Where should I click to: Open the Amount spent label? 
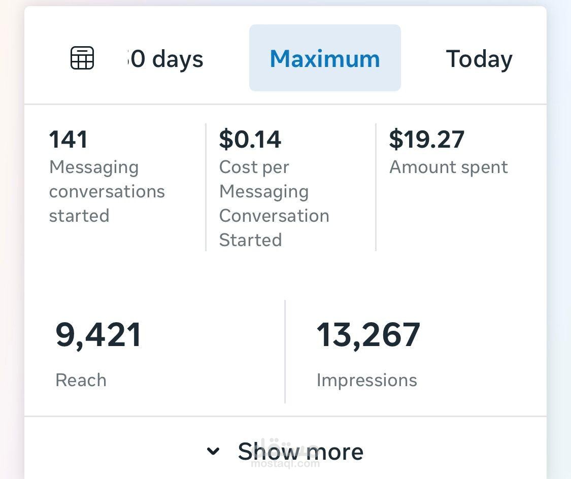[x=448, y=167]
